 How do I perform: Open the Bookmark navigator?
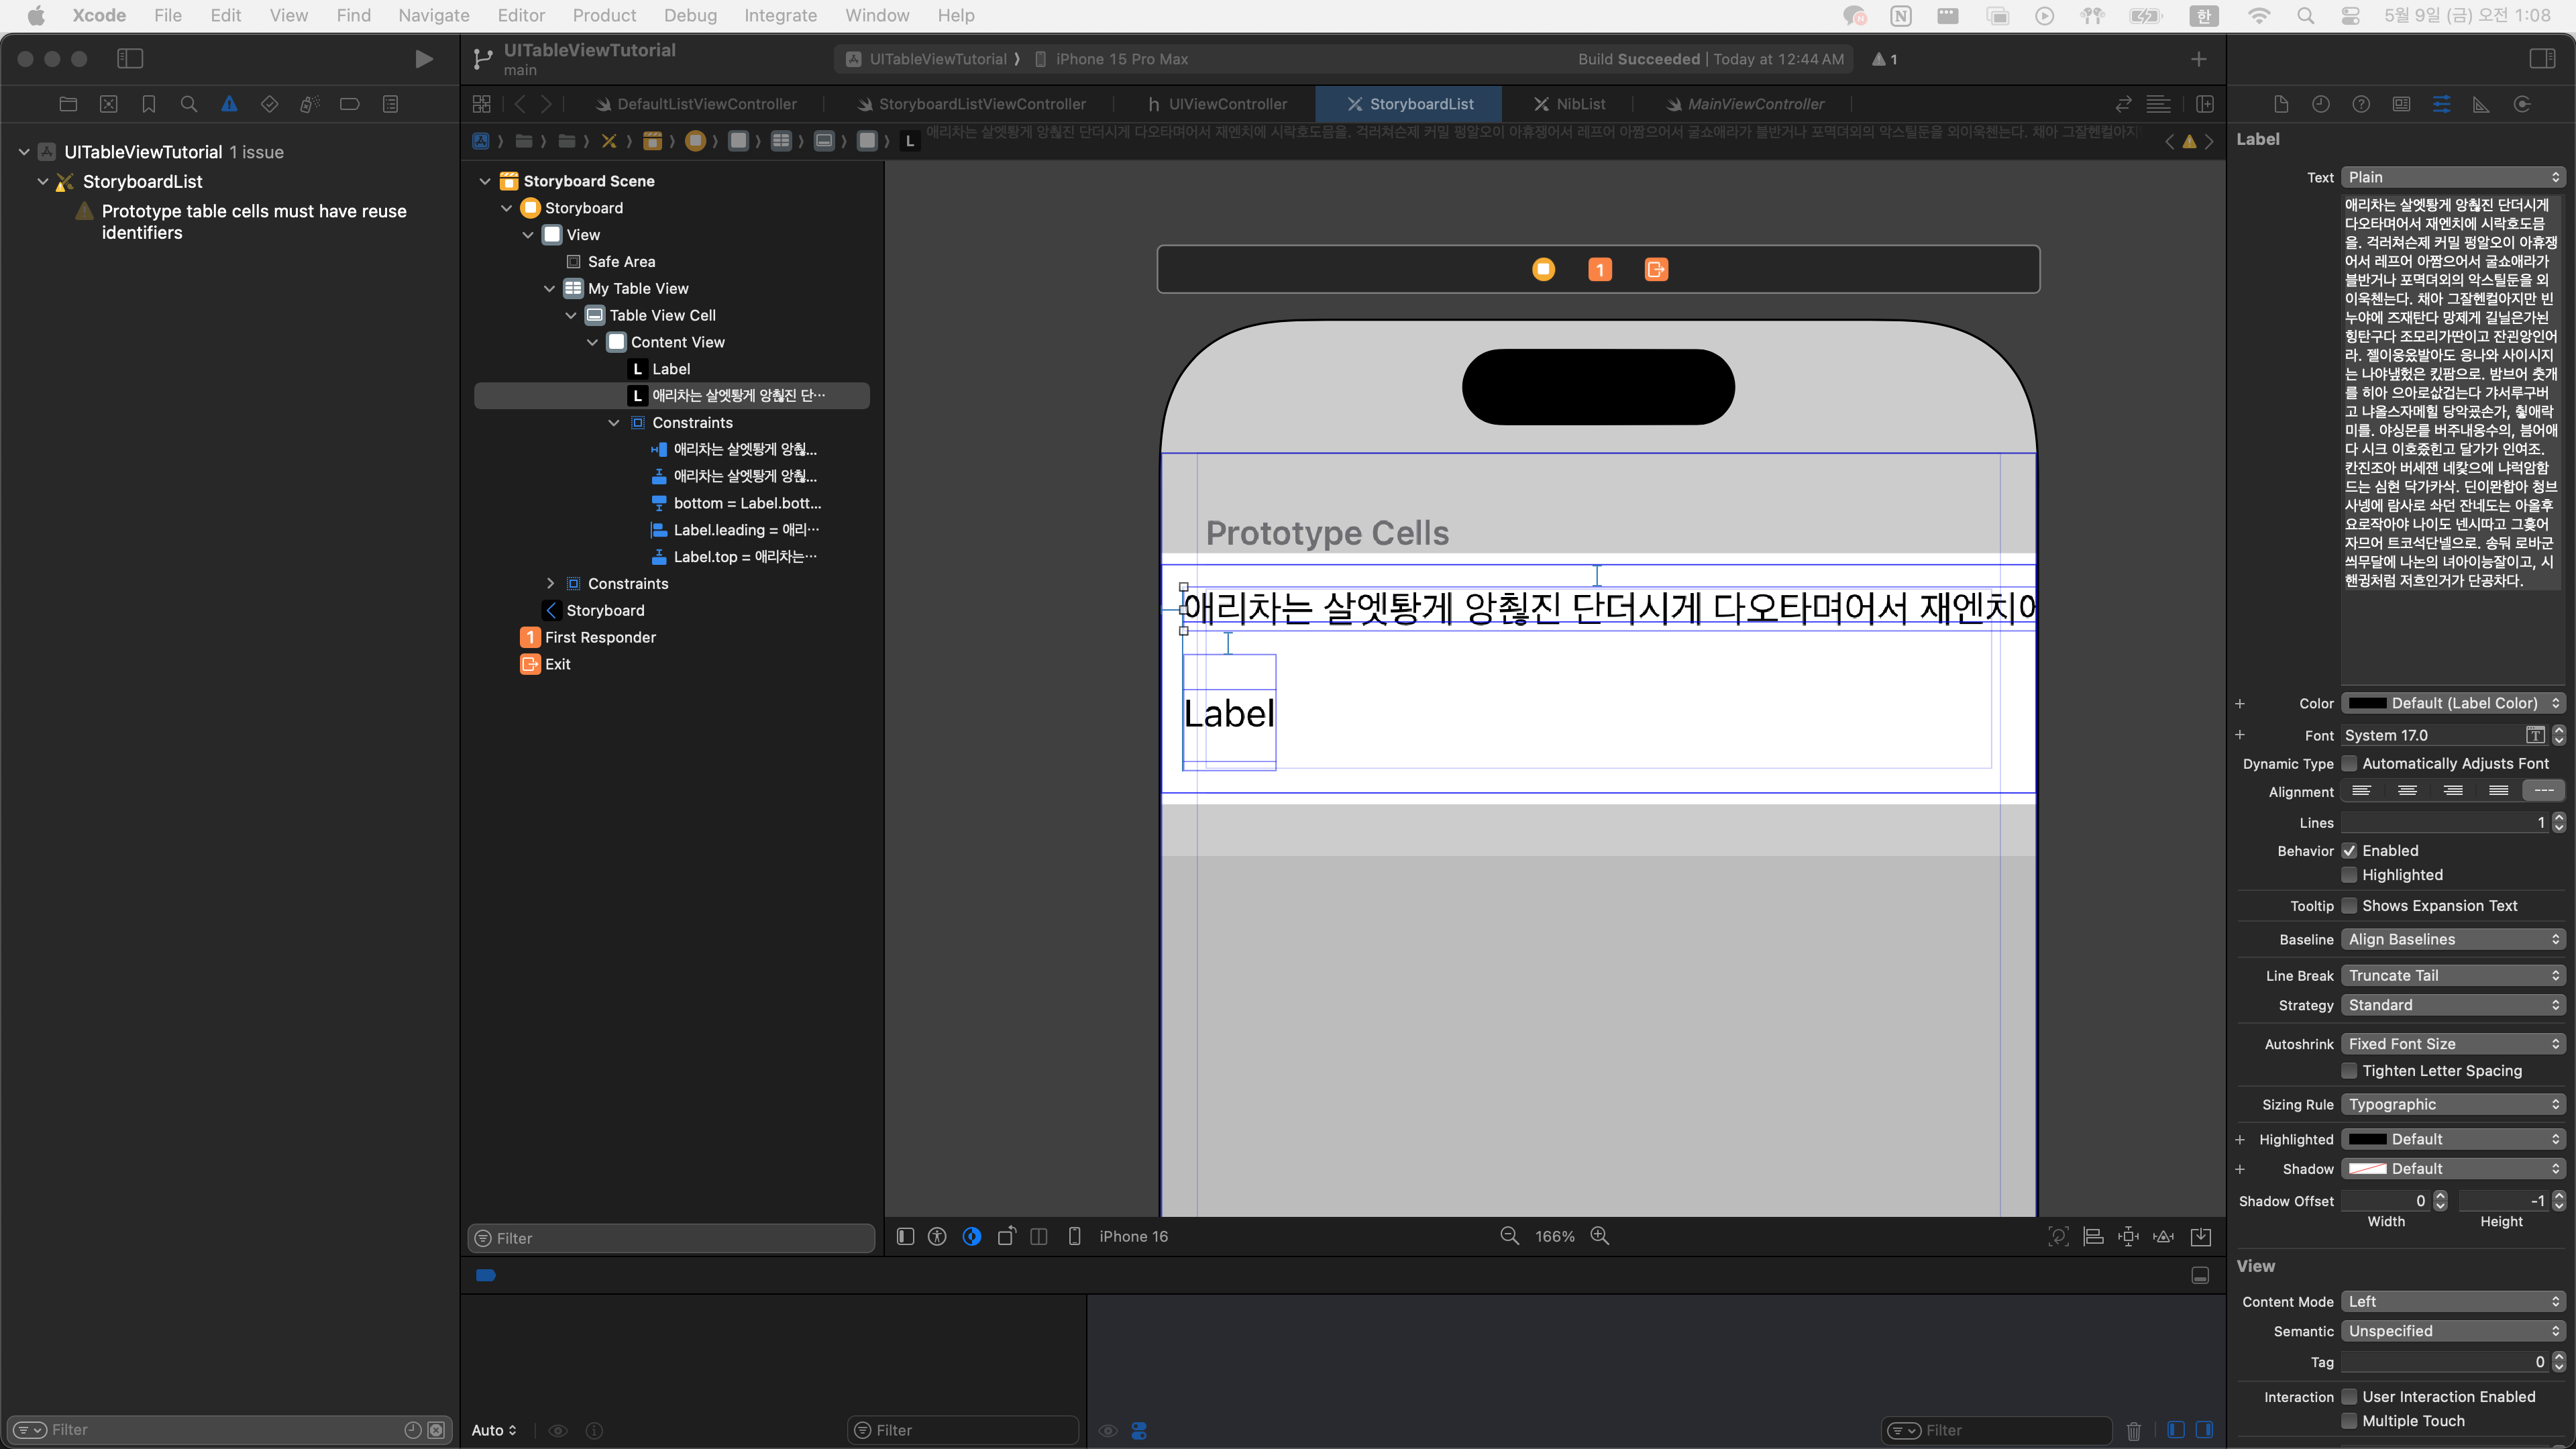click(149, 104)
